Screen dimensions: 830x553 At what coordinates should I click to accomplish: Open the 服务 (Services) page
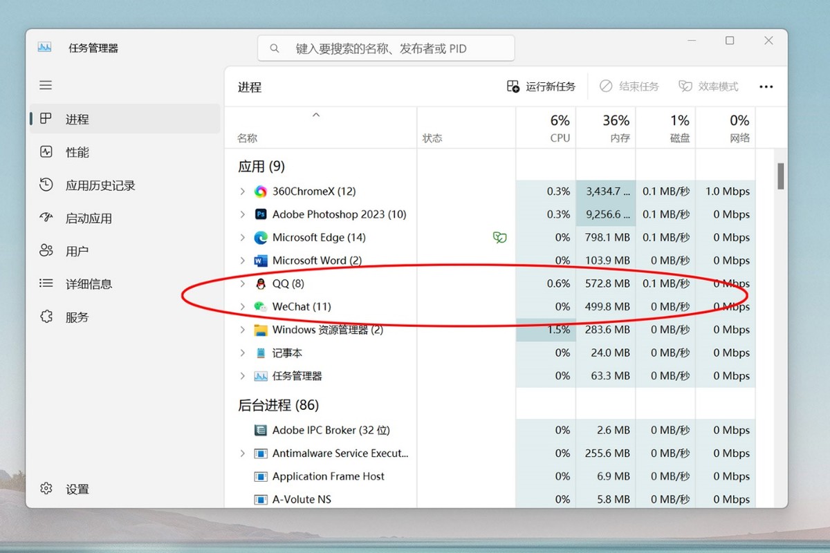pyautogui.click(x=74, y=317)
